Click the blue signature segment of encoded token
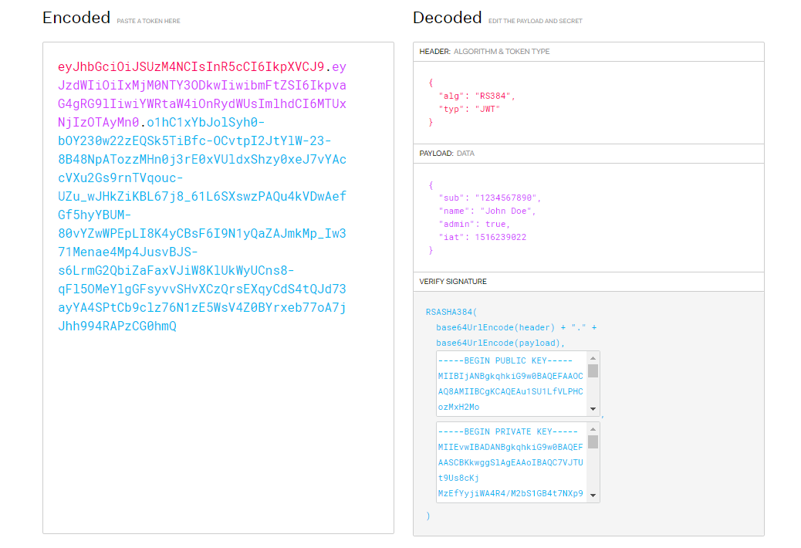This screenshot has width=801, height=548. [x=201, y=215]
